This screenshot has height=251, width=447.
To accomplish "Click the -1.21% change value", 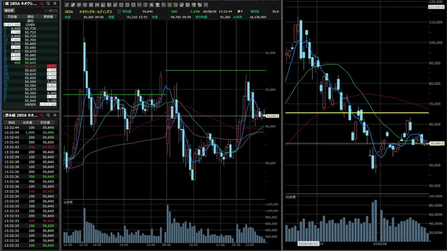I will [194, 12].
